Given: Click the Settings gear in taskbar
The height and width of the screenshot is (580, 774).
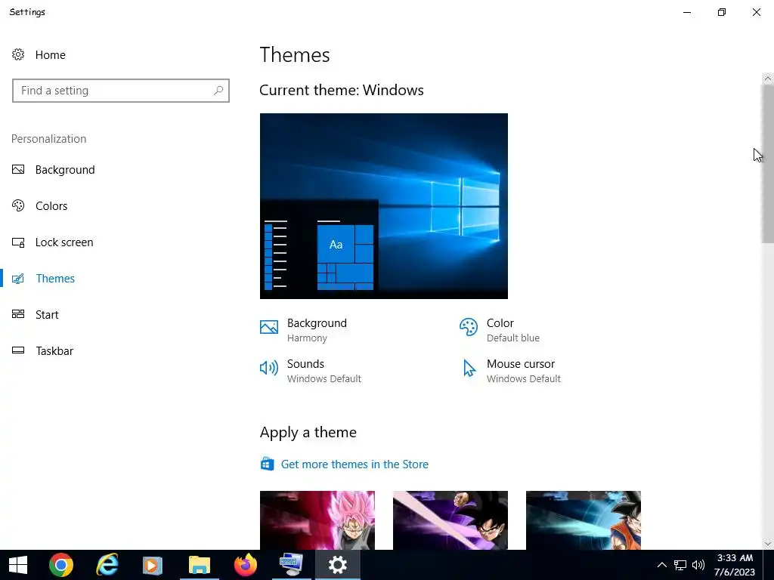Looking at the screenshot, I should pyautogui.click(x=338, y=565).
